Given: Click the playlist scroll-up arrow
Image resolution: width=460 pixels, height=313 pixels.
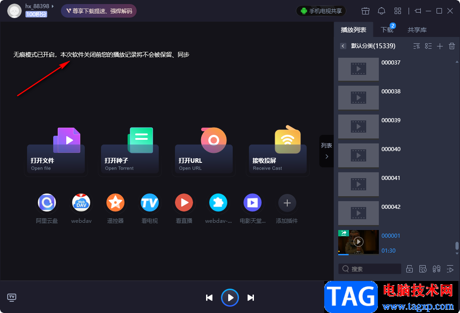Looking at the screenshot, I should tap(457, 62).
